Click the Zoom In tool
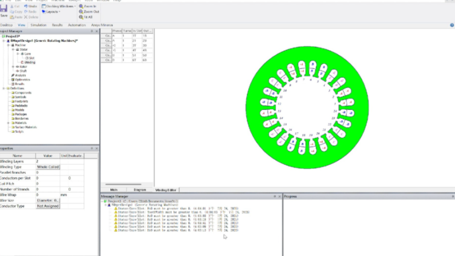This screenshot has width=455, height=256. pyautogui.click(x=89, y=6)
